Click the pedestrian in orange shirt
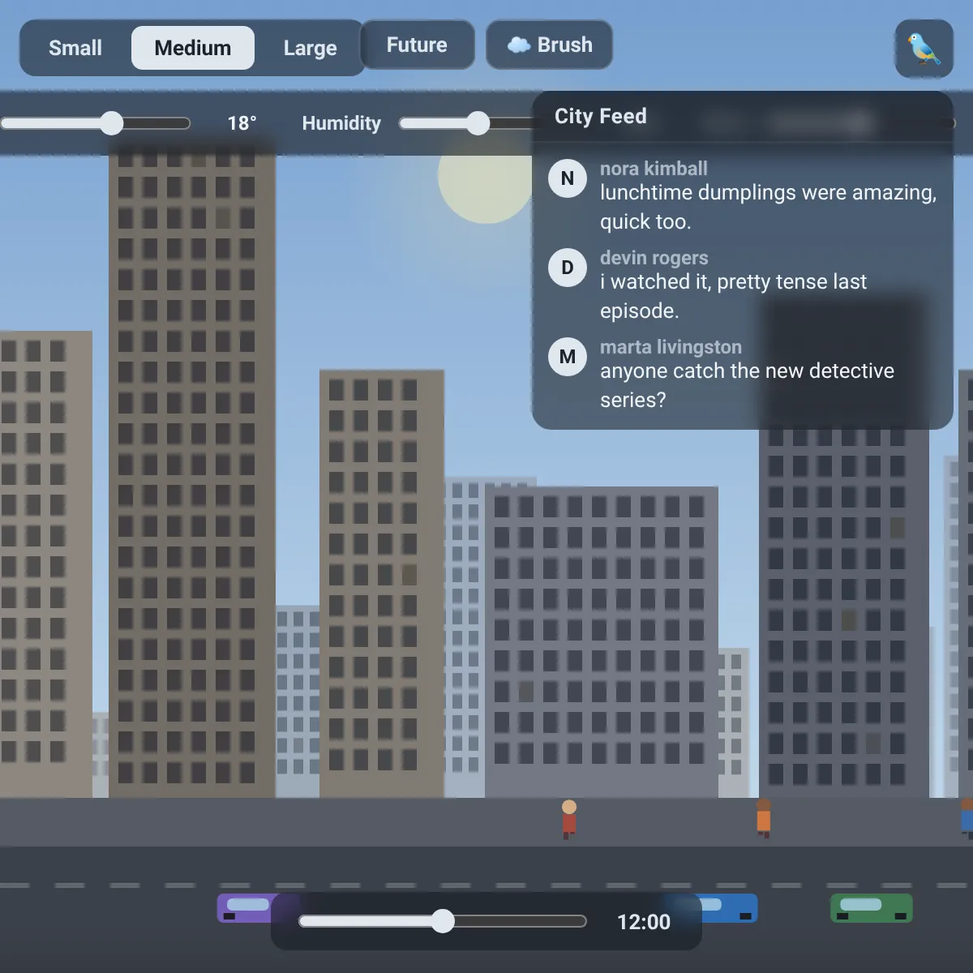 coord(764,817)
